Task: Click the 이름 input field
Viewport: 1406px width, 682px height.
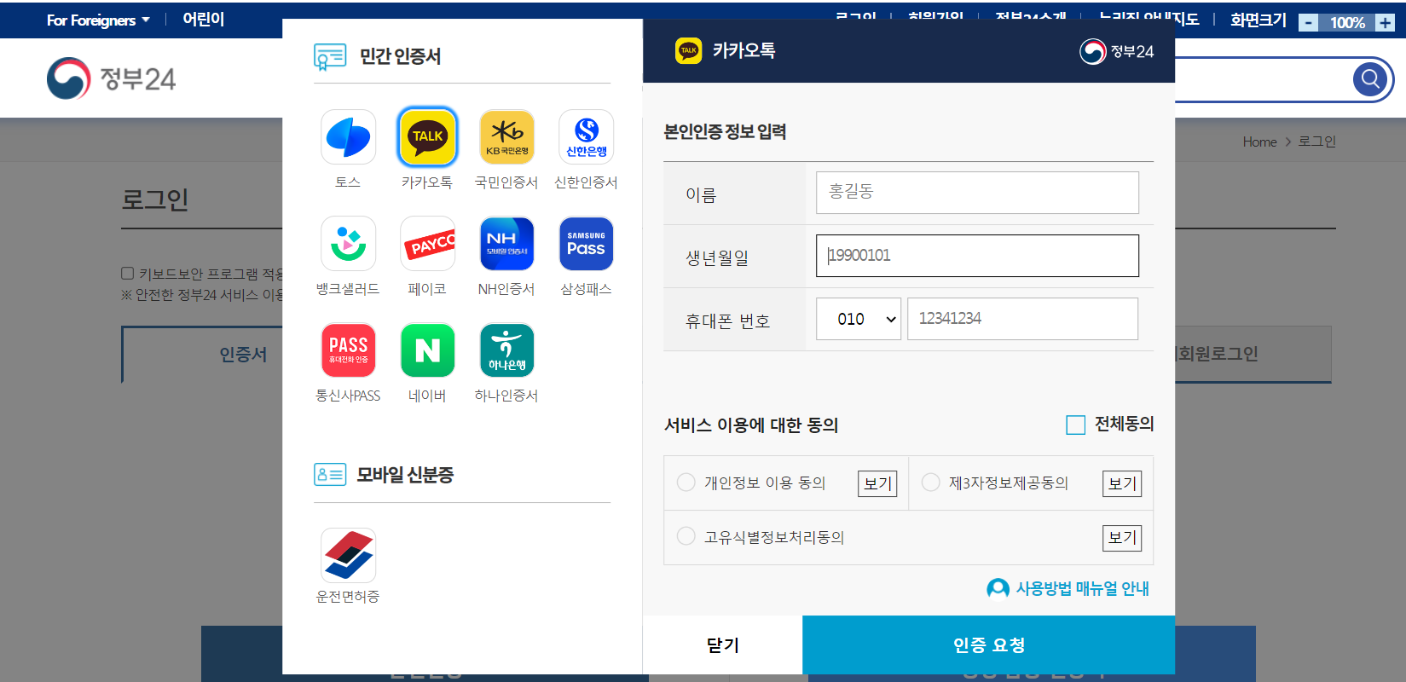Action: pyautogui.click(x=977, y=193)
